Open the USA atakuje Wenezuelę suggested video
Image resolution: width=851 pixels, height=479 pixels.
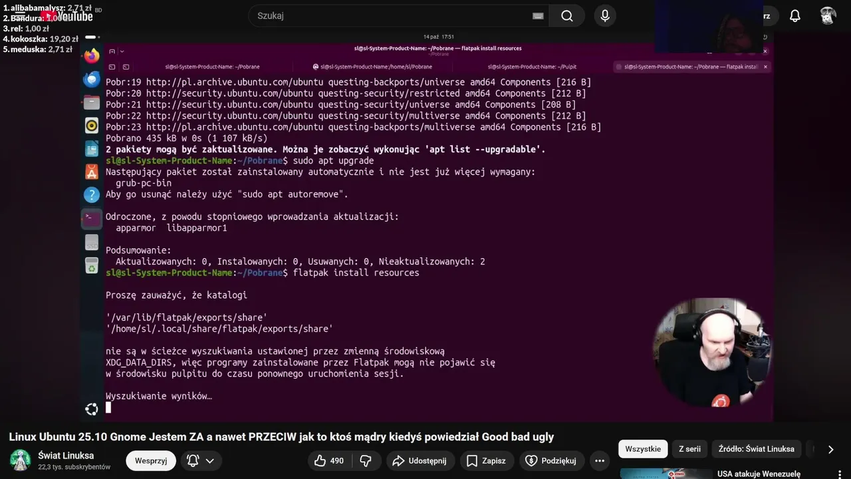(x=759, y=474)
